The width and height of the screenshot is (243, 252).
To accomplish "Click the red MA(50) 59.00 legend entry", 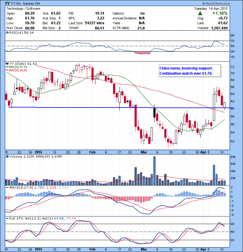I will 16,70.
